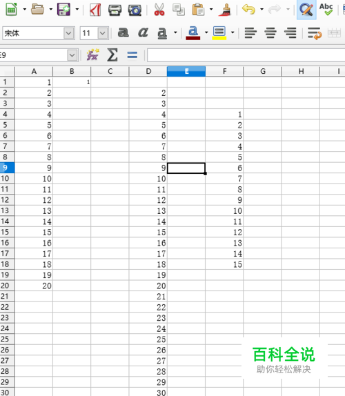Click the Formula equals icon
345x396 pixels.
tap(132, 55)
